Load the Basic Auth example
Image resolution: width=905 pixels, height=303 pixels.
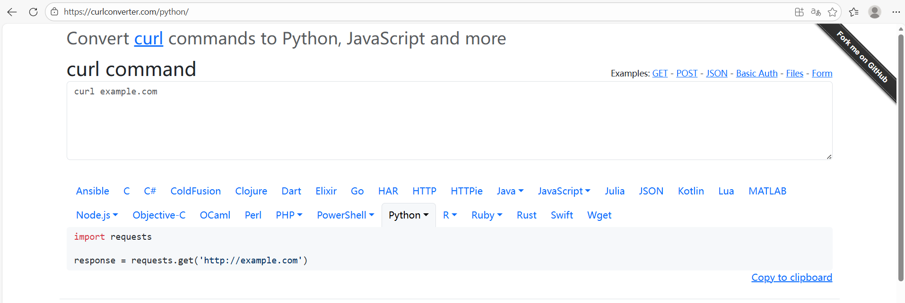757,73
